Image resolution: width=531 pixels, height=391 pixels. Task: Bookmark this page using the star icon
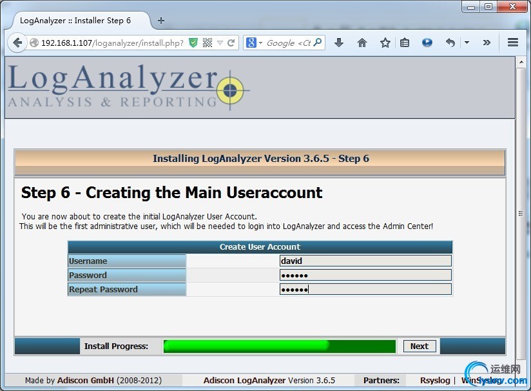point(384,43)
